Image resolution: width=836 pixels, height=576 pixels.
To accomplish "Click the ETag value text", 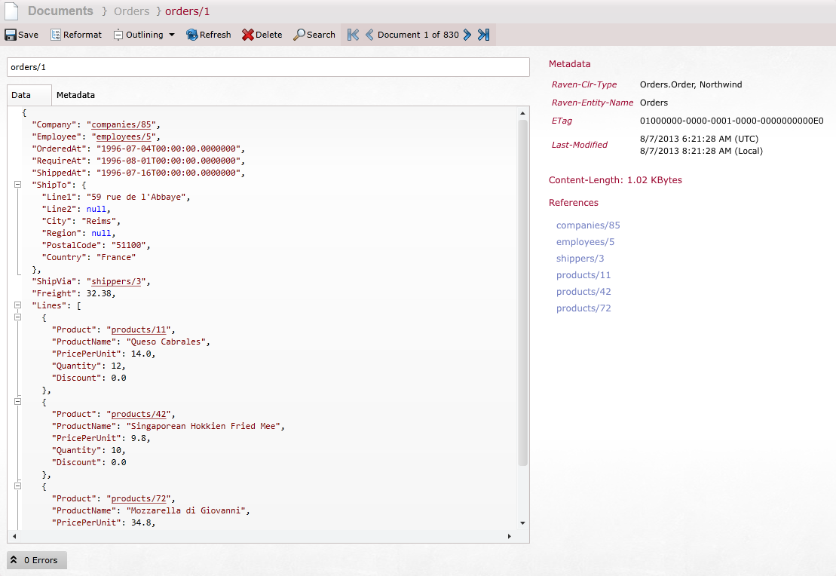I will [731, 121].
